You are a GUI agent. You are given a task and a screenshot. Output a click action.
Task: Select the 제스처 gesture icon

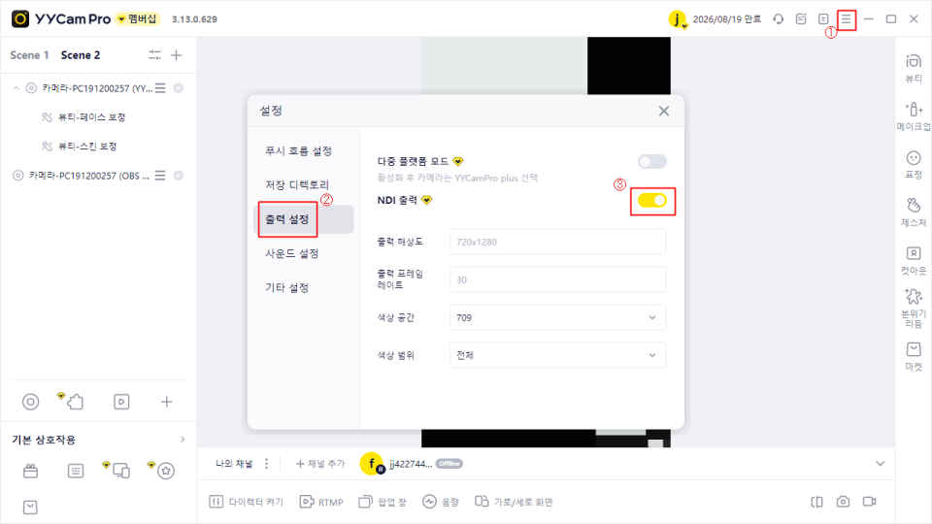pos(913,213)
